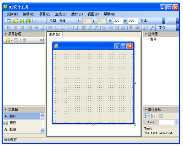Click the make same size icon

tap(63, 28)
